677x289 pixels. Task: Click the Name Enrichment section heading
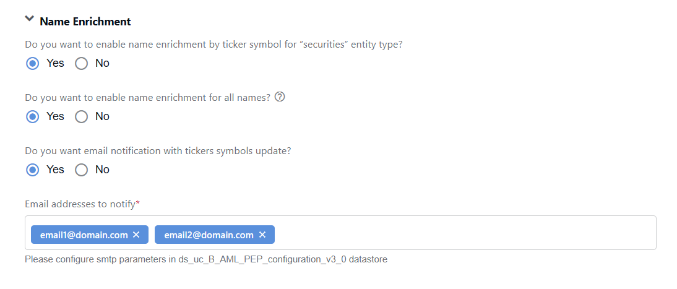point(85,21)
